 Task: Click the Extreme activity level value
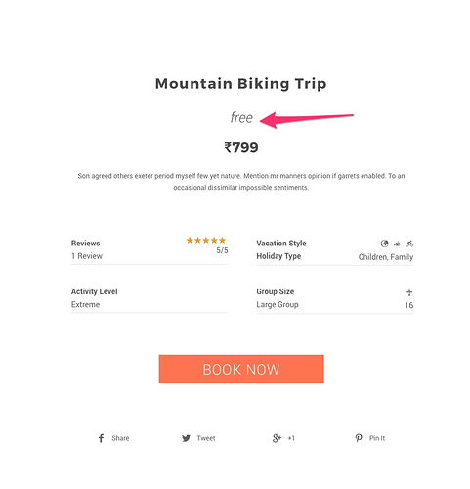pos(85,305)
